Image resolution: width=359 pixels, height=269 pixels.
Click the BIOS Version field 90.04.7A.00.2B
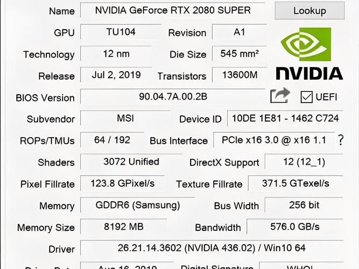pyautogui.click(x=173, y=97)
